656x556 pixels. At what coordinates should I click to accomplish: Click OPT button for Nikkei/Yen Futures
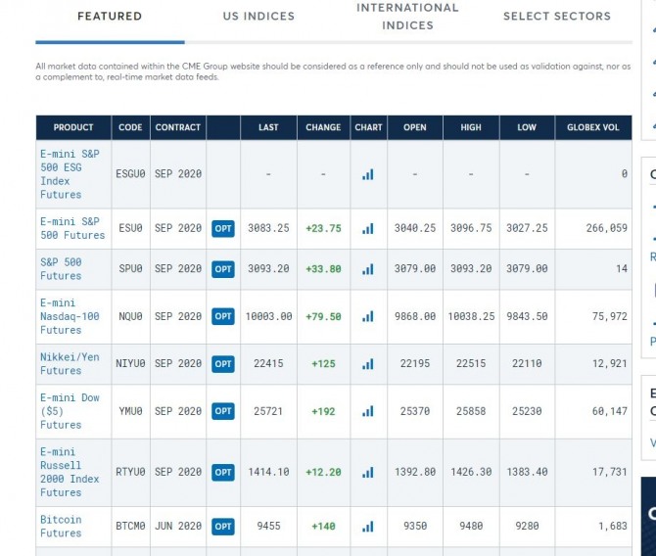point(223,364)
